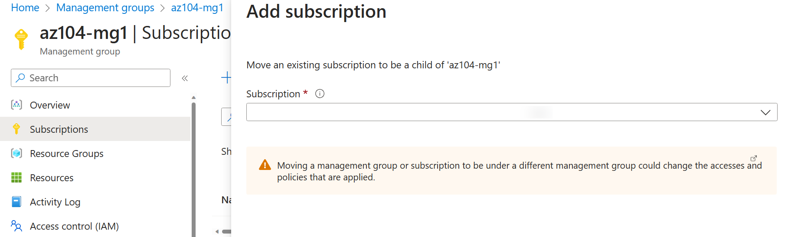Screen dimensions: 788x237
Task: Click the Resource Groups cube icon
Action: 16,153
